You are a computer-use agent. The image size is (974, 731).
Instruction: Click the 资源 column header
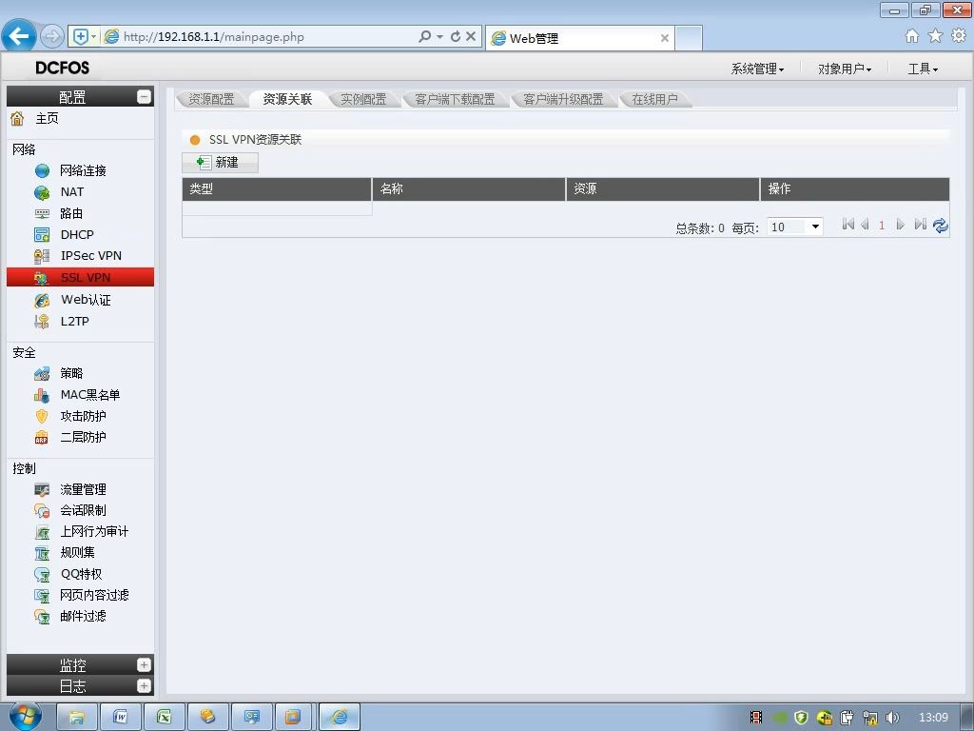(x=663, y=189)
